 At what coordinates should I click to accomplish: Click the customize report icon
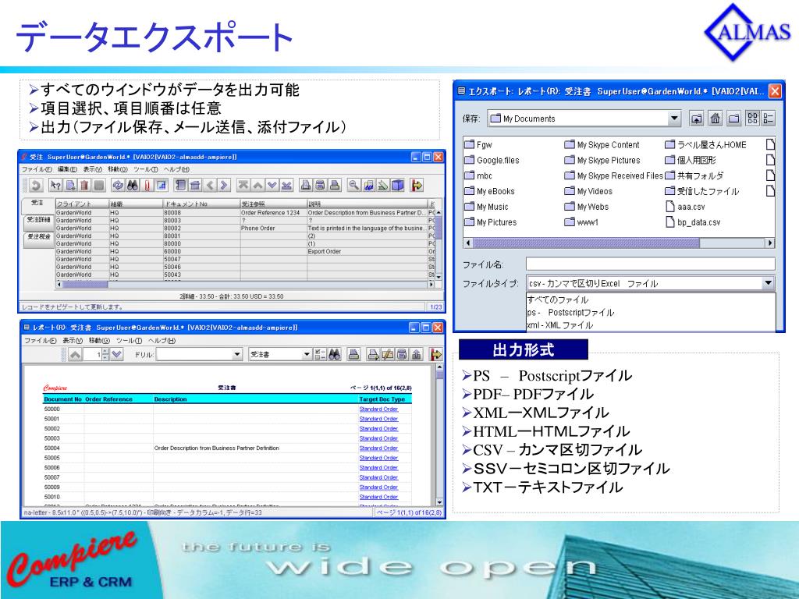pos(319,355)
